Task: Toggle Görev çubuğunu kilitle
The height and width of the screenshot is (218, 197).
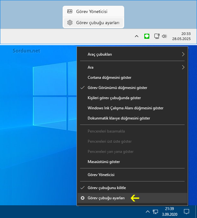Action: coord(132,188)
